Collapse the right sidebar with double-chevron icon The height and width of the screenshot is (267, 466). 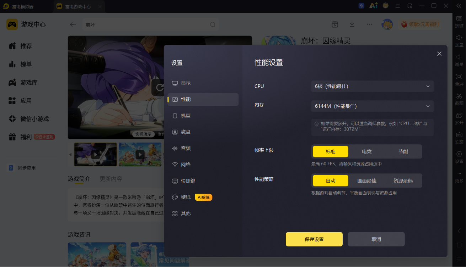coord(459,6)
